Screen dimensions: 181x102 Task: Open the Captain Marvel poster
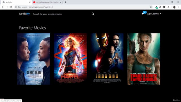point(70,59)
